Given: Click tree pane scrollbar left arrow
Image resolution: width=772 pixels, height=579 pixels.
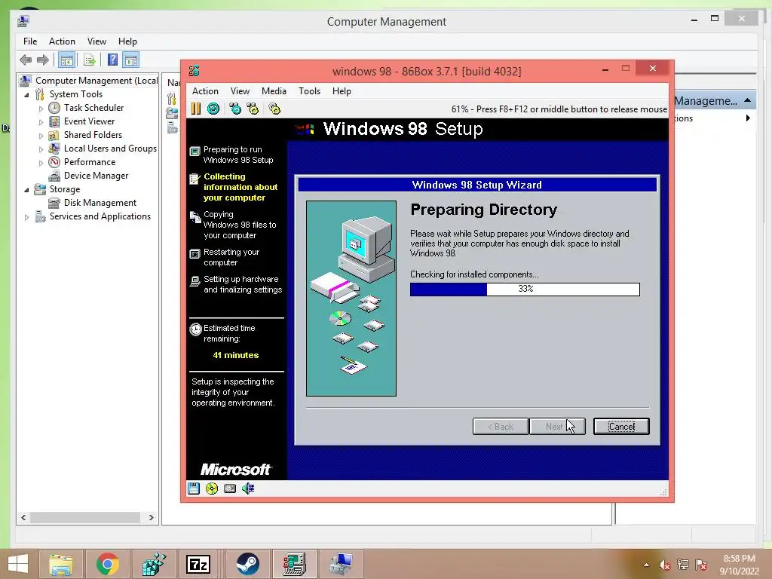Looking at the screenshot, I should (x=23, y=517).
